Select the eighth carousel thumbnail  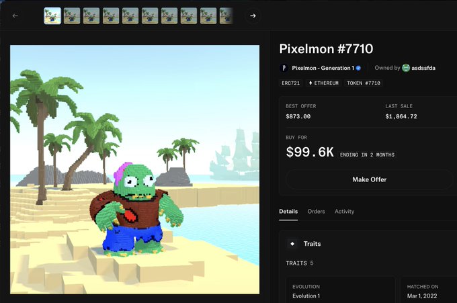[x=189, y=15]
